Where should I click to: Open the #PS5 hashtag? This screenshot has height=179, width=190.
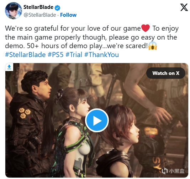(56, 55)
